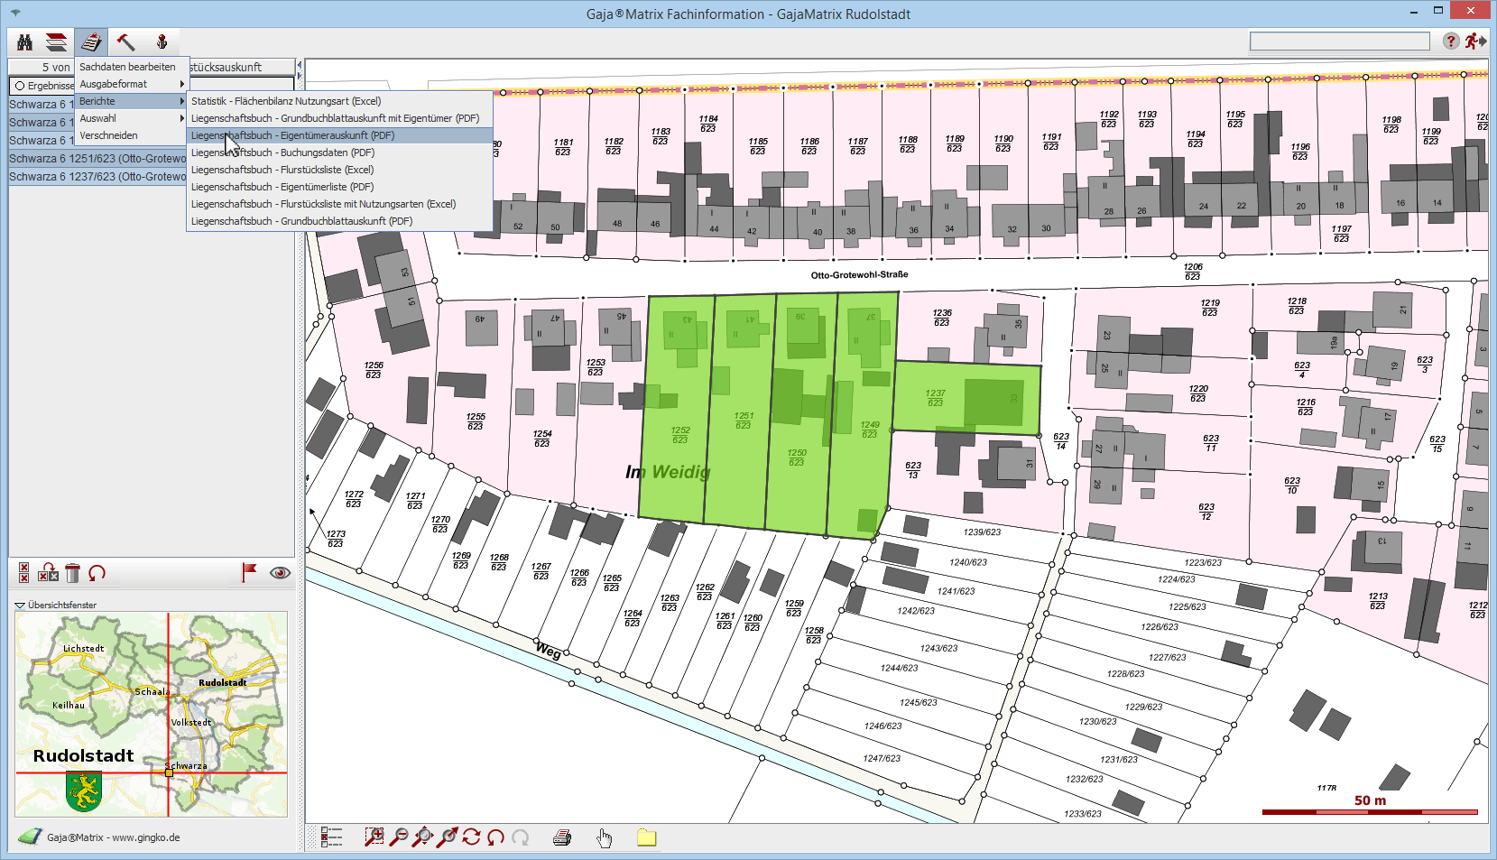Screen dimensions: 1497x860
Task: Choose Liegenschaftsbuch - Eigentümerliste (PDF)
Action: click(x=282, y=187)
